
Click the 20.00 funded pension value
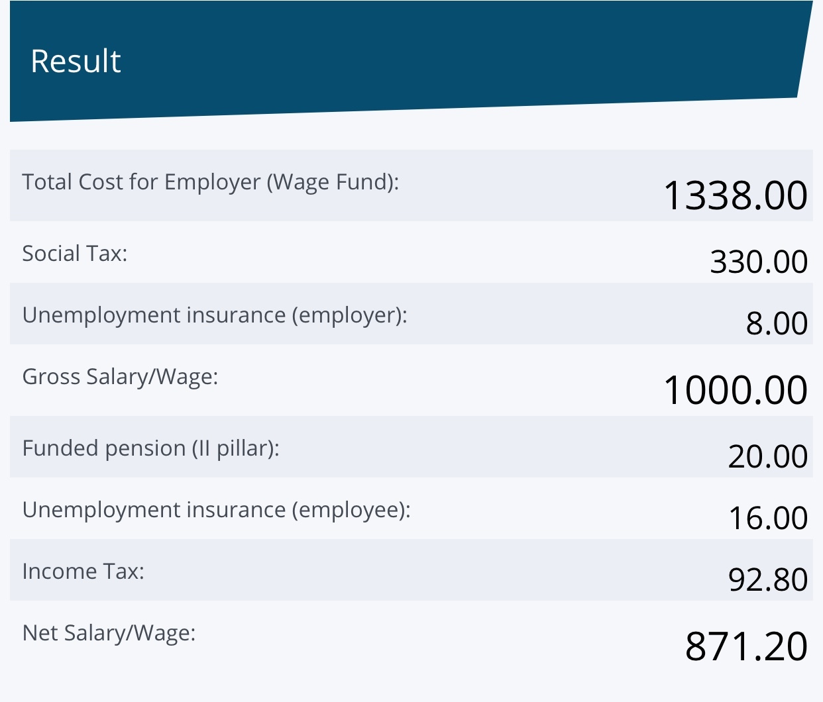click(x=767, y=456)
